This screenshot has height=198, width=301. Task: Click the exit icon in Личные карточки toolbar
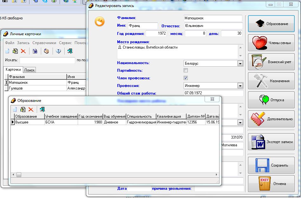(70, 51)
